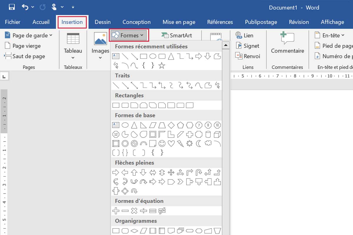Select the cloud shape
Viewport: 353px width, 235px height.
[208, 144]
